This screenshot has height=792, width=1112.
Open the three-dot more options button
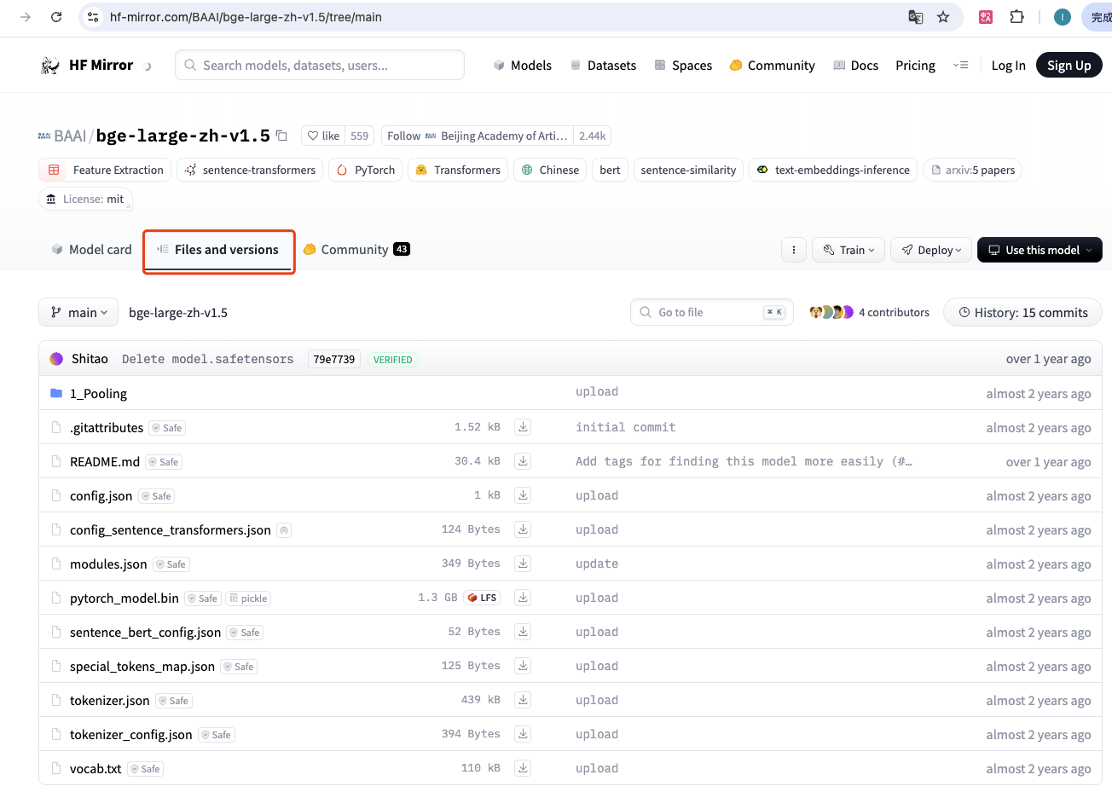794,250
